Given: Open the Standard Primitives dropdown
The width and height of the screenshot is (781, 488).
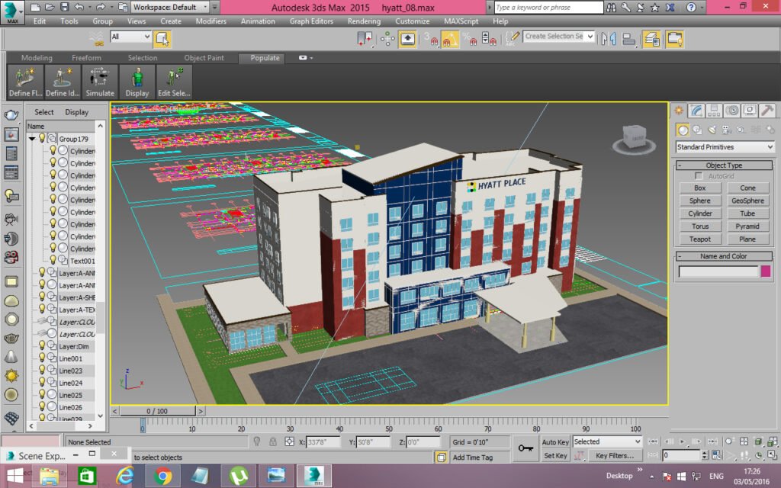Looking at the screenshot, I should (x=725, y=147).
